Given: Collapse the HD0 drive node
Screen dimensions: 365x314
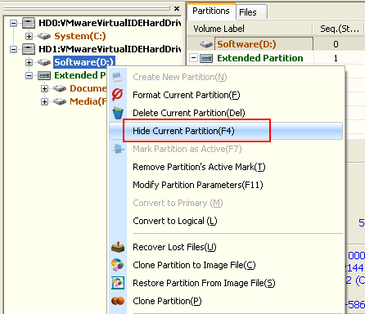Looking at the screenshot, I should pyautogui.click(x=13, y=23).
